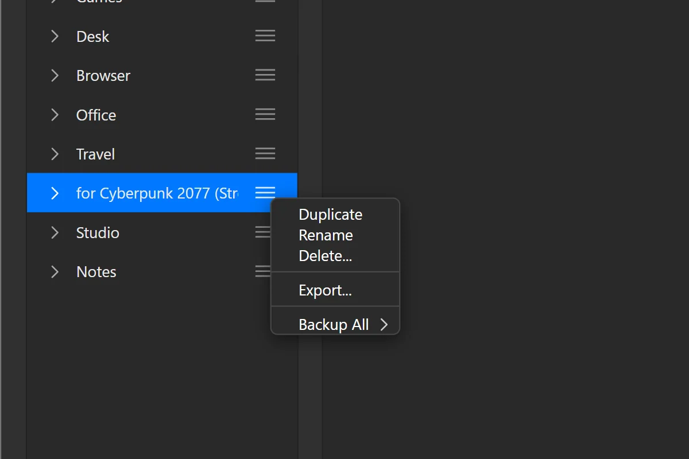Select the Office row label
Viewport: 689px width, 459px height.
coord(96,115)
